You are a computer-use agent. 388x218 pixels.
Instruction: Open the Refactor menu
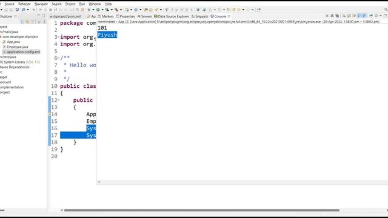(x=24, y=4)
